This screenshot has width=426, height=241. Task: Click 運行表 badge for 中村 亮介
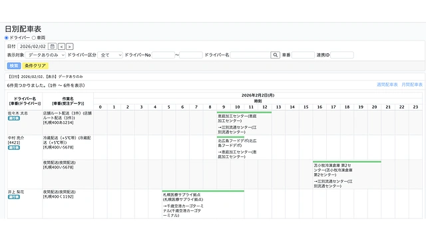(14, 148)
